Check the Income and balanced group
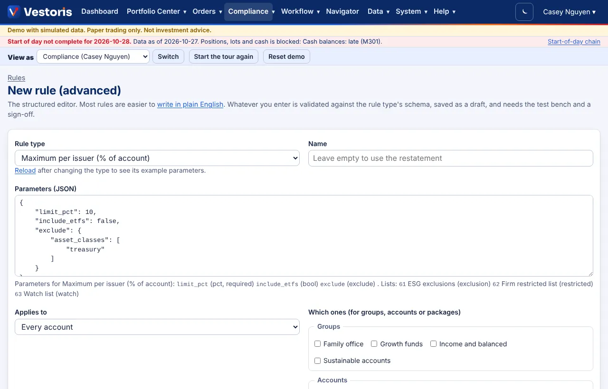 (x=434, y=344)
